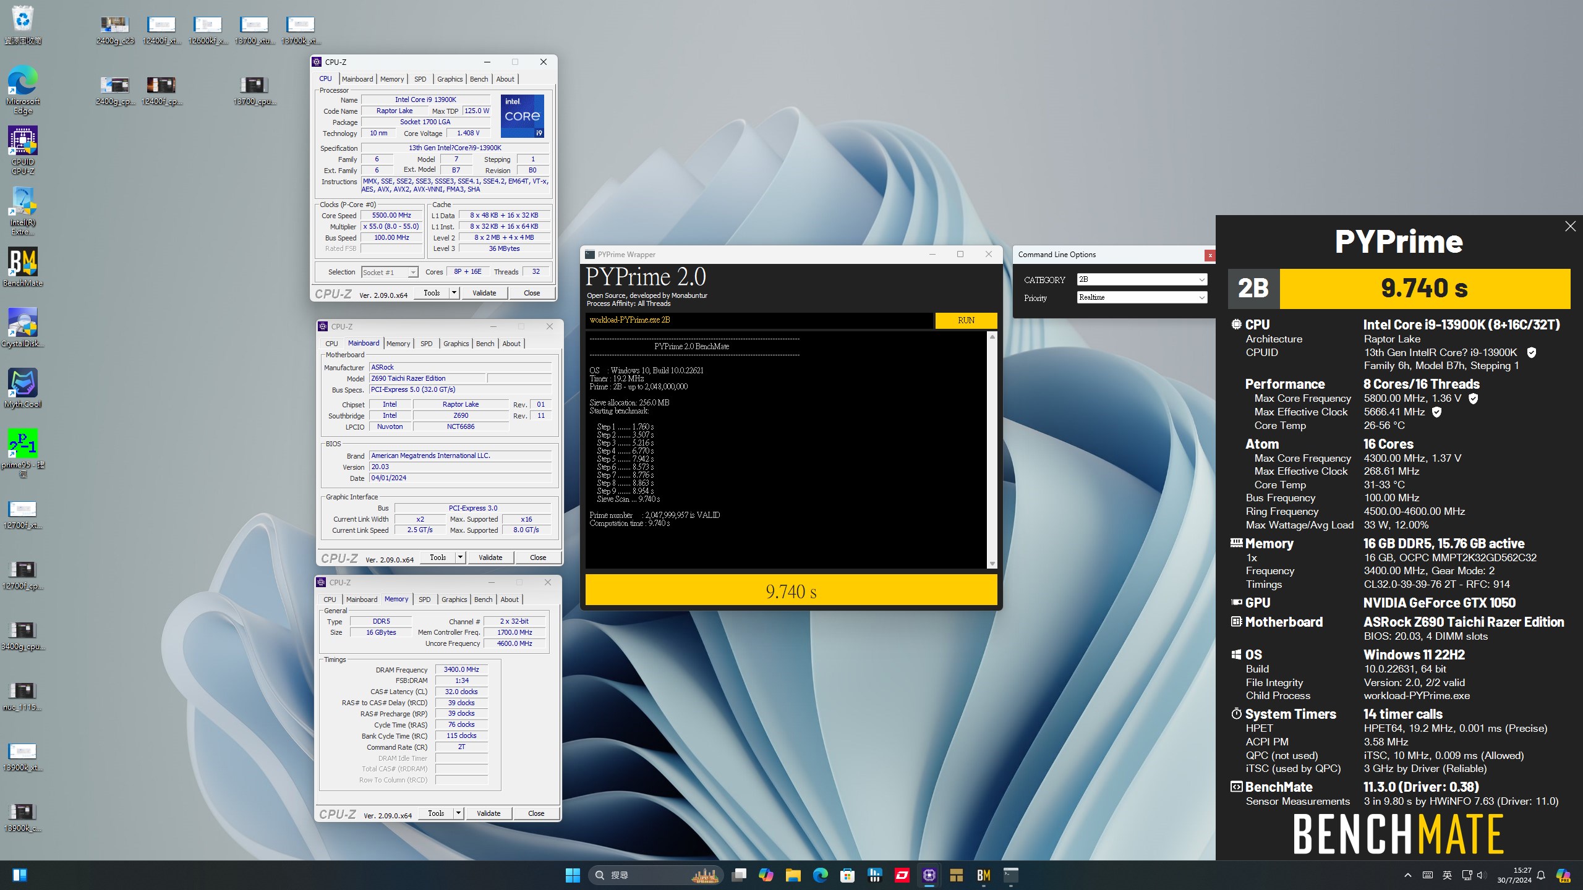Click the red taskbar app icon
The height and width of the screenshot is (890, 1583).
(902, 875)
